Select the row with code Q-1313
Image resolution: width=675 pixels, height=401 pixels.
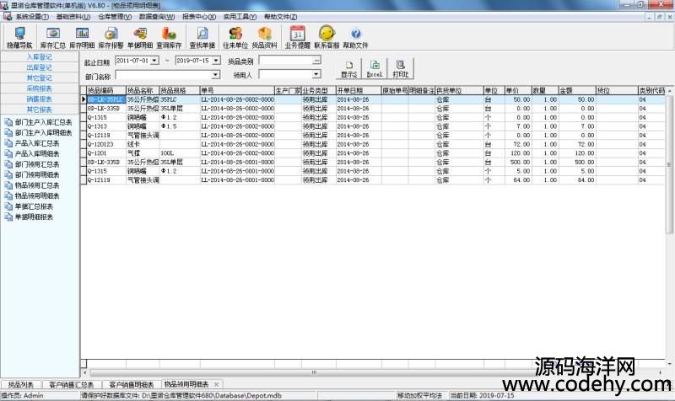[x=372, y=126]
